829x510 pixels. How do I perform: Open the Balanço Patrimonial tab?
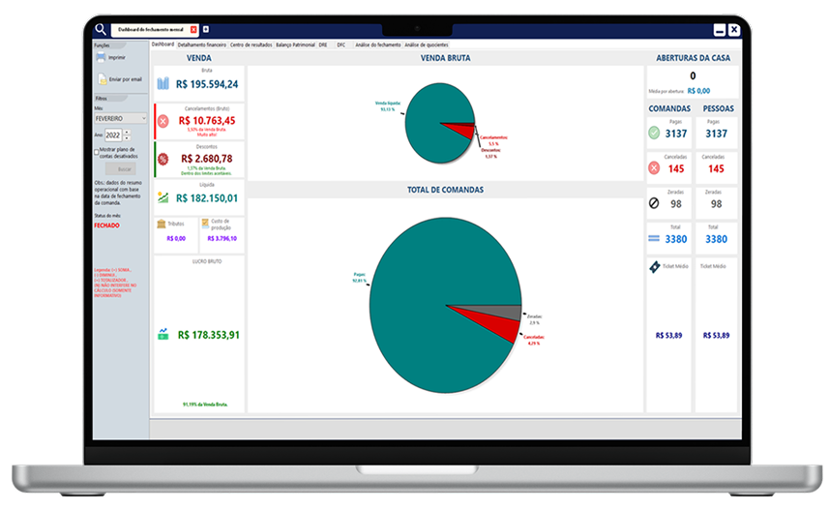click(295, 45)
